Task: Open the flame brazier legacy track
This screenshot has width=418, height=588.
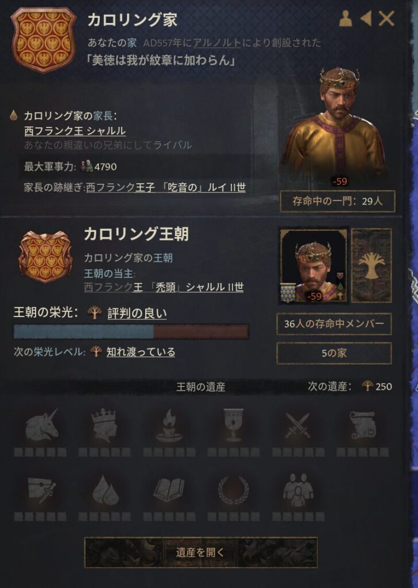Action: pyautogui.click(x=169, y=424)
